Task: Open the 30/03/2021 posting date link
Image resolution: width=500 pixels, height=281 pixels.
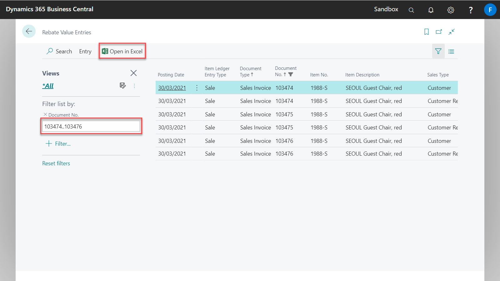Action: coord(172,88)
